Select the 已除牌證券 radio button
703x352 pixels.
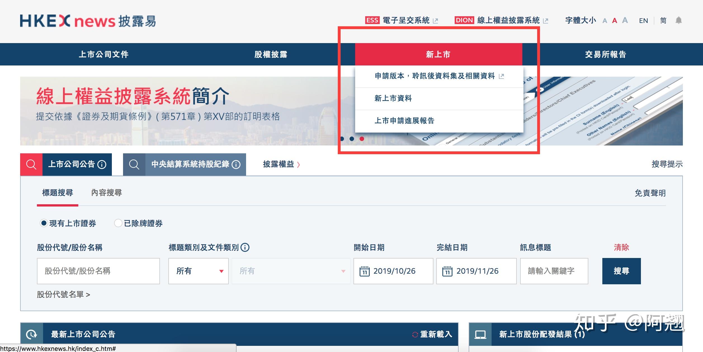pos(118,224)
